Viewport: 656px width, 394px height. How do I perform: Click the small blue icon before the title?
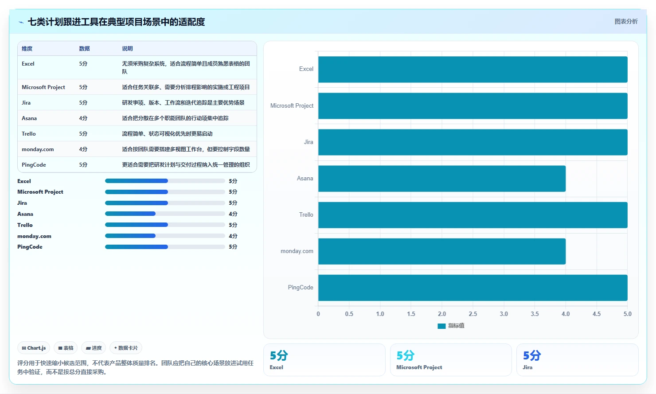(x=21, y=22)
